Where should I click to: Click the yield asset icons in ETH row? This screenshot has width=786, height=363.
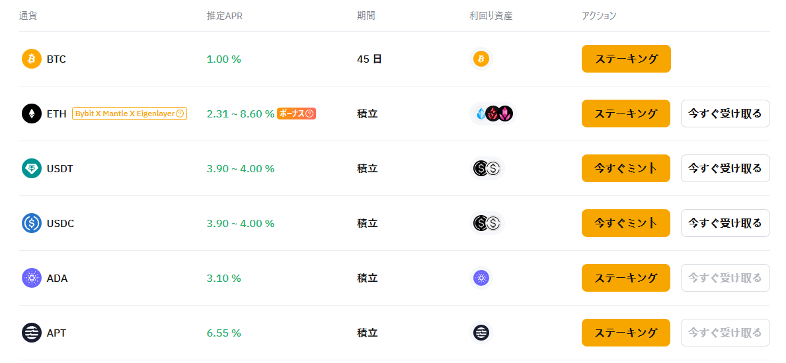[x=492, y=114]
